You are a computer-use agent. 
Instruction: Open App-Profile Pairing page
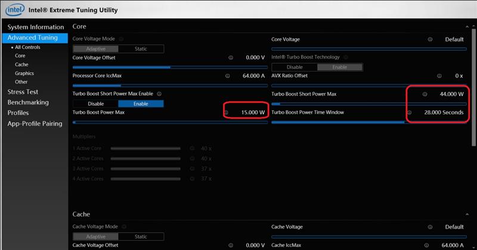[35, 124]
